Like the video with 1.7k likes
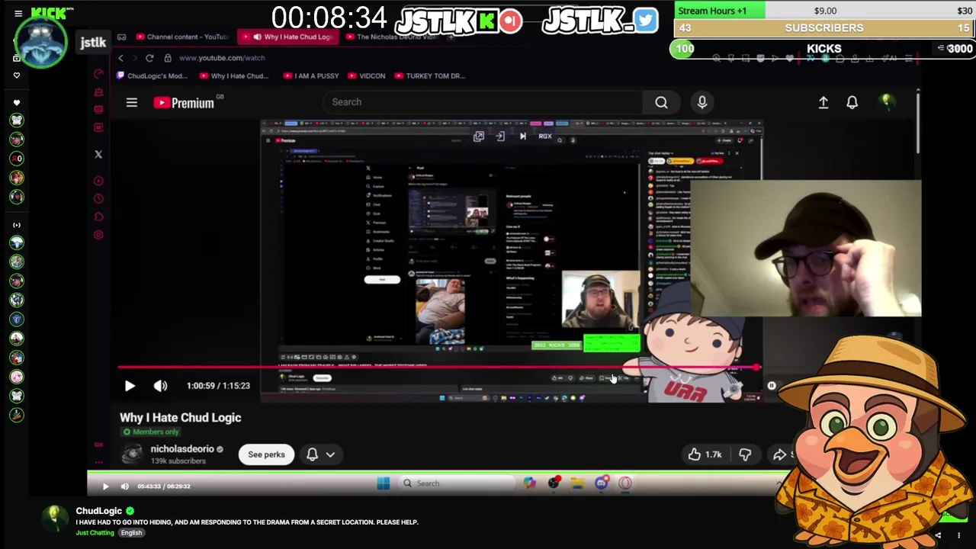Screen dimensions: 976x549 coord(705,454)
